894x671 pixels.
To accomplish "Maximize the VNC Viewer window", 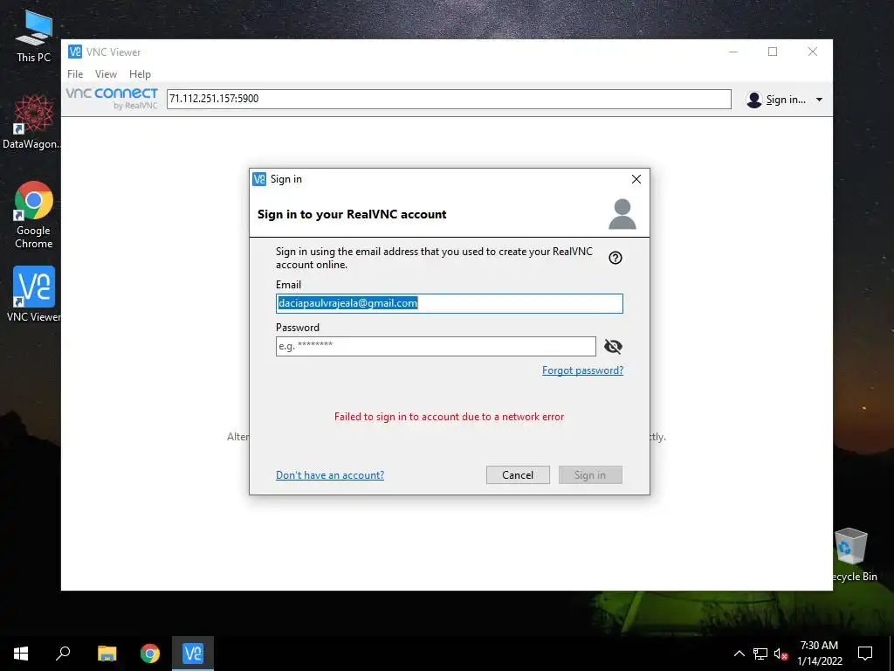I will pyautogui.click(x=773, y=52).
